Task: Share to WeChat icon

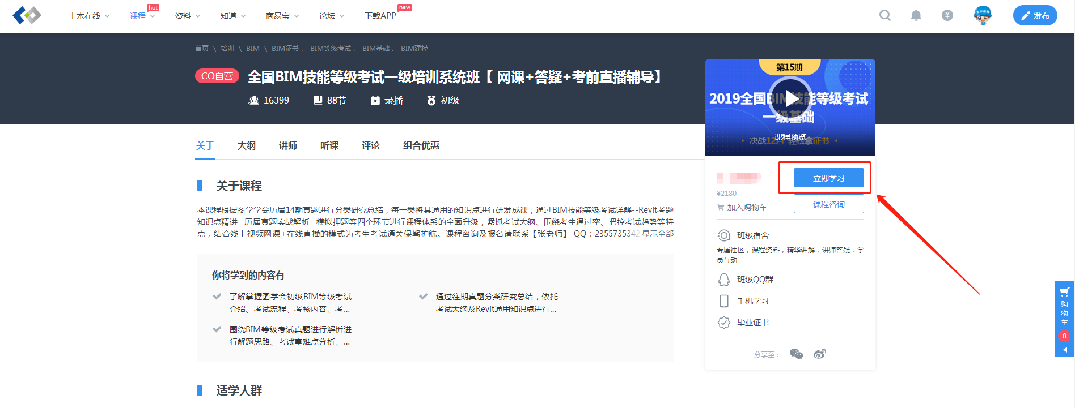Action: (796, 354)
